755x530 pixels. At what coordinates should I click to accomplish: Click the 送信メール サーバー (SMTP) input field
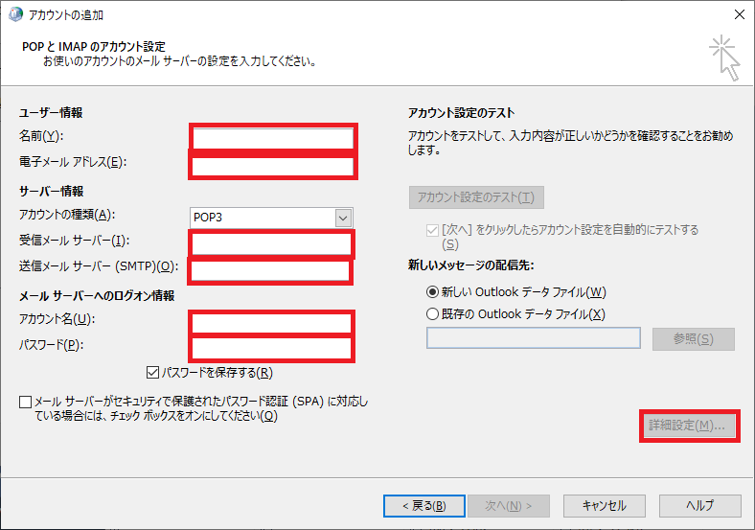click(x=270, y=271)
